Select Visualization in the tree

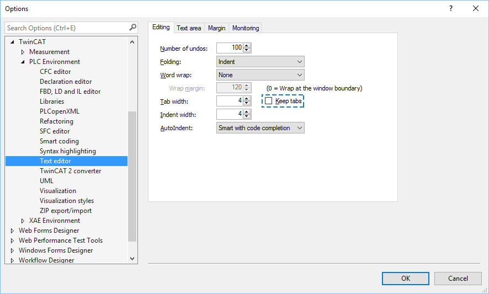58,191
